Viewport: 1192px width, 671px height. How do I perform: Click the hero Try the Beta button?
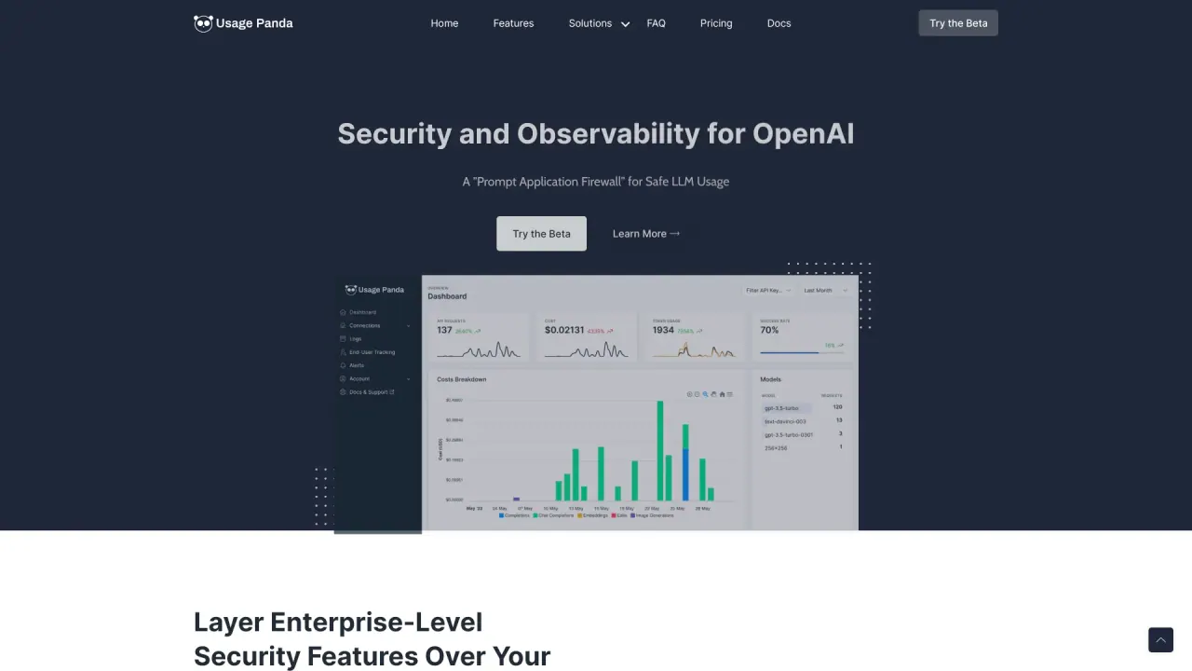(541, 234)
